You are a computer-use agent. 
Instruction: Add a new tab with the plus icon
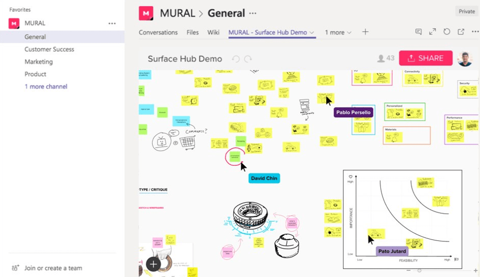click(365, 32)
